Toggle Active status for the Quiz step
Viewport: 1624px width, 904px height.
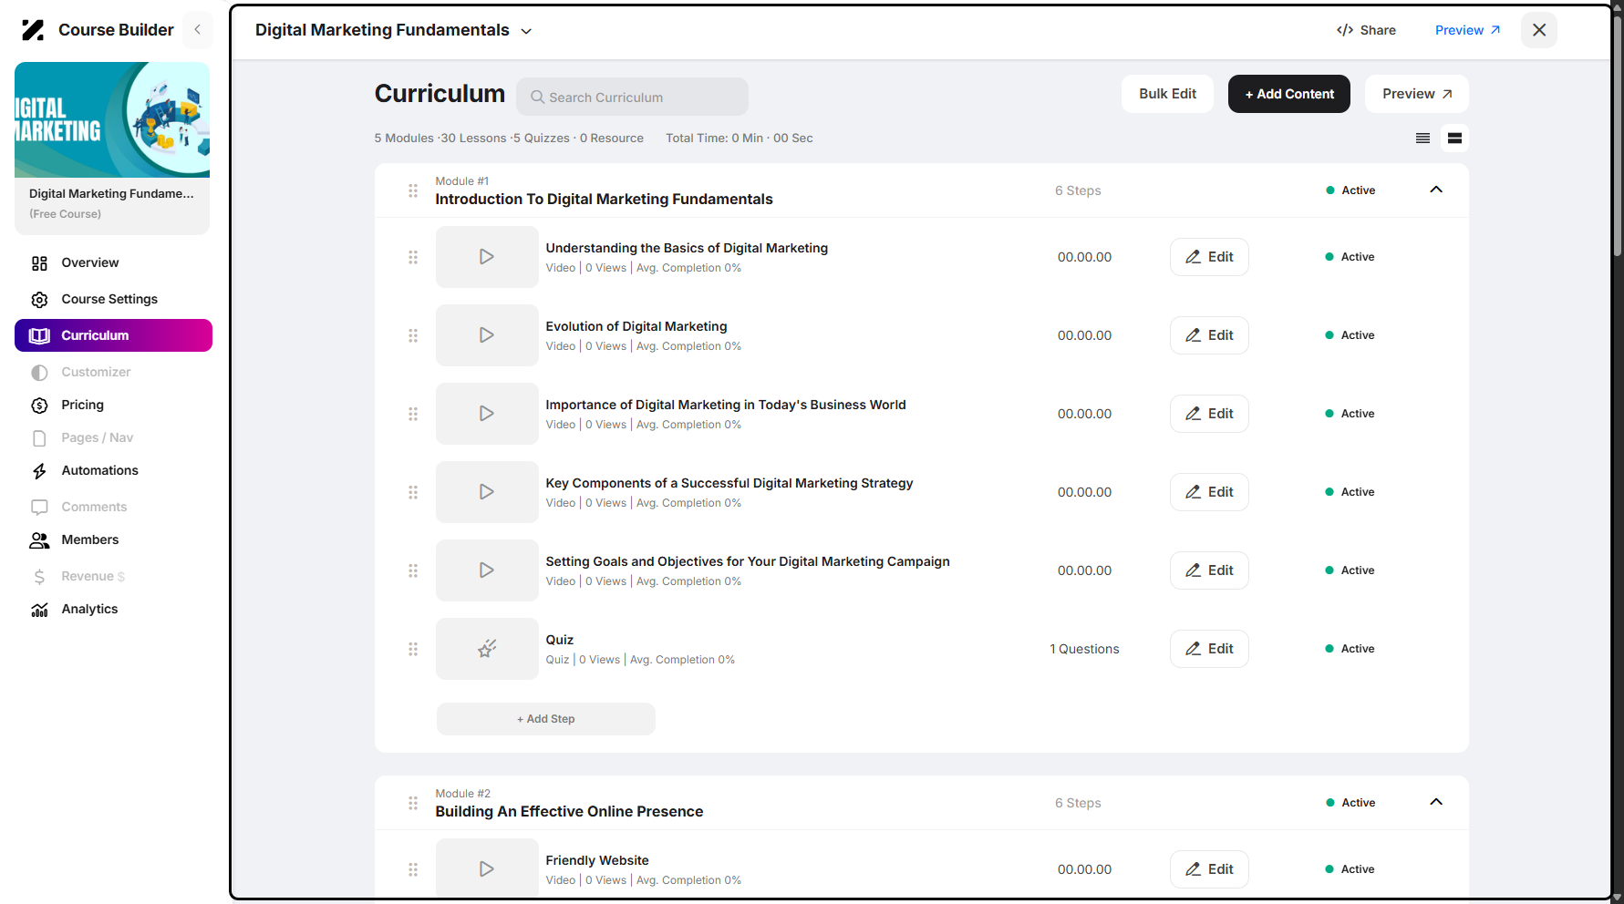coord(1350,649)
